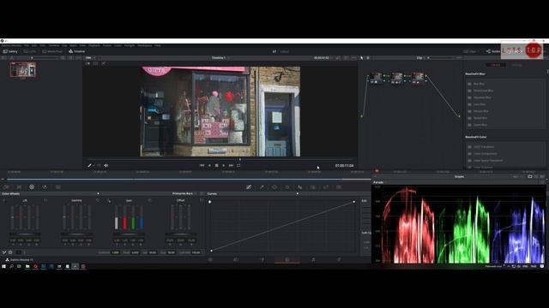The image size is (549, 308).
Task: Toggle the Clips strip
Action: pos(470,51)
